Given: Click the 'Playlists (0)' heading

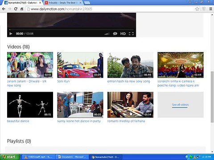Looking at the screenshot, I should click(19, 141).
